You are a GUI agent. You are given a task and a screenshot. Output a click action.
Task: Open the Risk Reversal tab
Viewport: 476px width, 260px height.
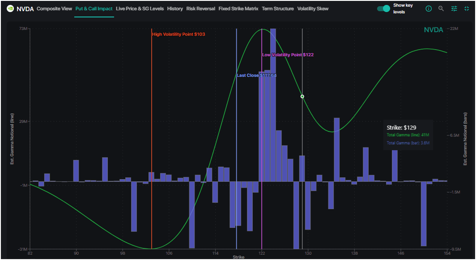[x=200, y=8]
